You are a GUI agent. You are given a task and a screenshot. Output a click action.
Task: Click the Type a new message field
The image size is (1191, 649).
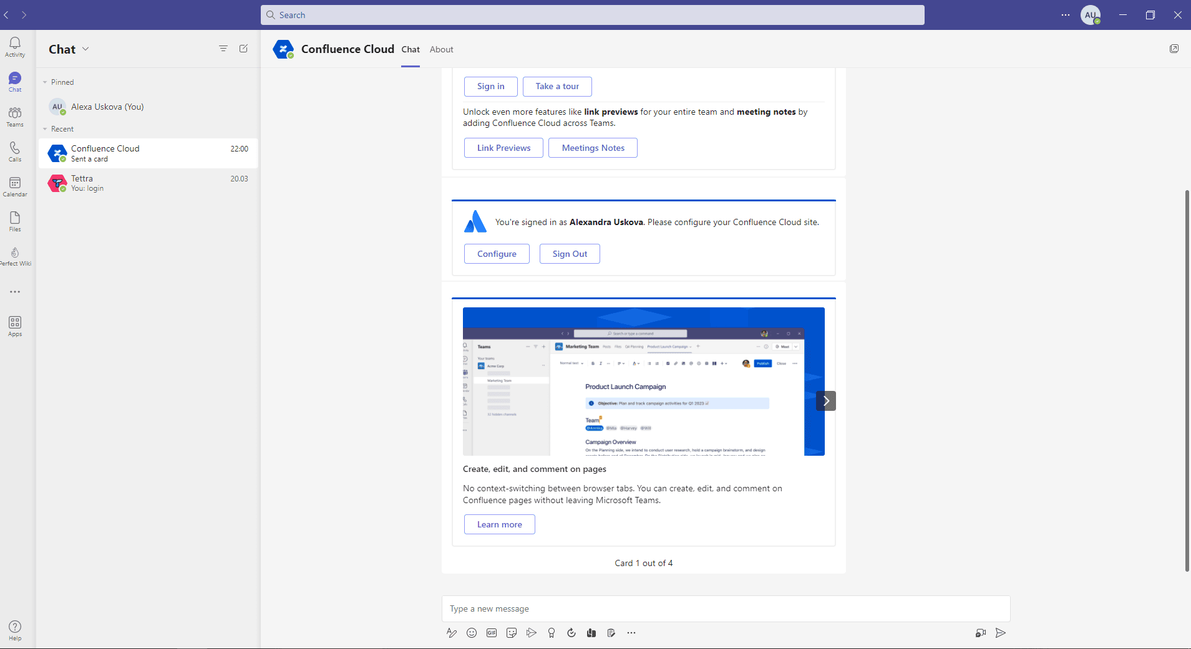point(726,608)
